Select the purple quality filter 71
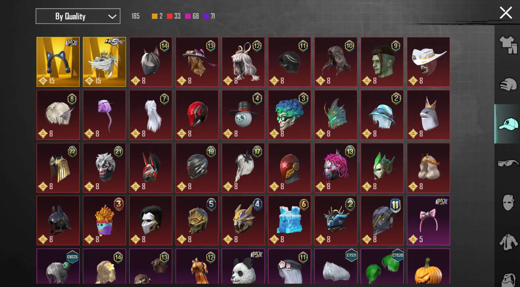 coord(209,16)
